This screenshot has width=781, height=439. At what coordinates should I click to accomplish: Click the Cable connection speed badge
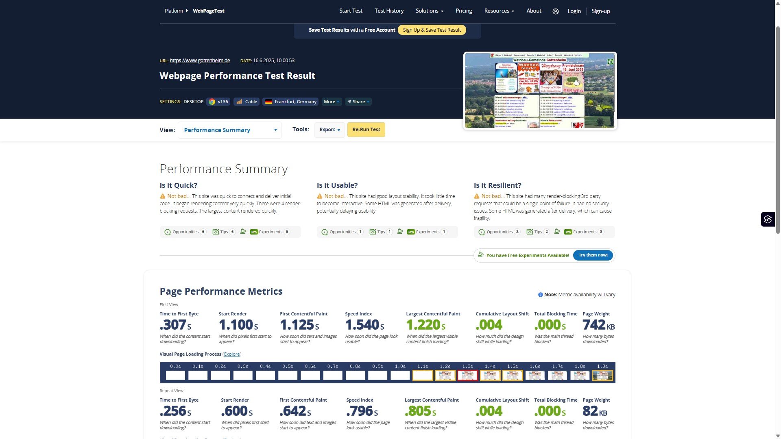click(x=247, y=102)
